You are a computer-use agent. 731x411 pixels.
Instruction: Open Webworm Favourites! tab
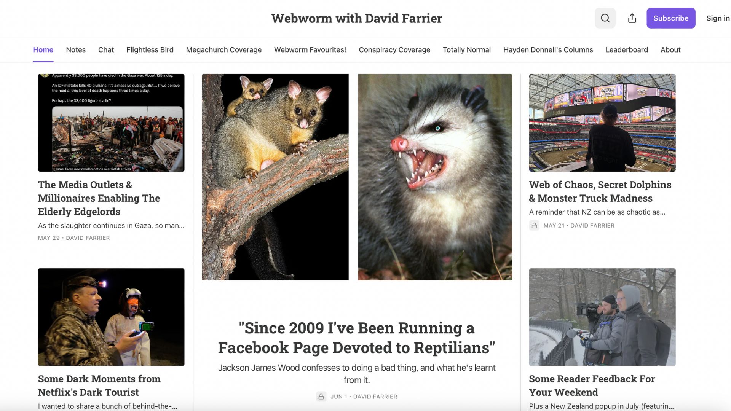[310, 50]
